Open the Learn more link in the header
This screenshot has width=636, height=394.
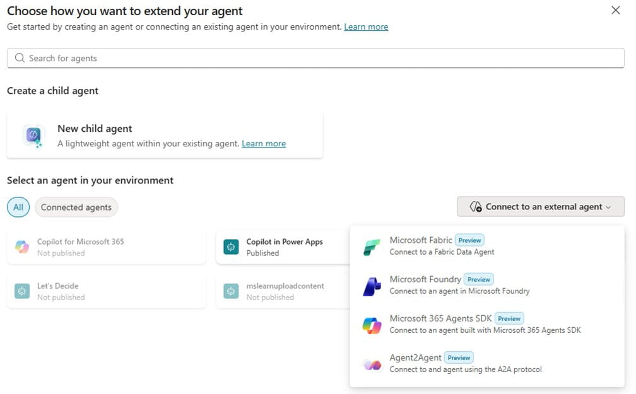(366, 26)
